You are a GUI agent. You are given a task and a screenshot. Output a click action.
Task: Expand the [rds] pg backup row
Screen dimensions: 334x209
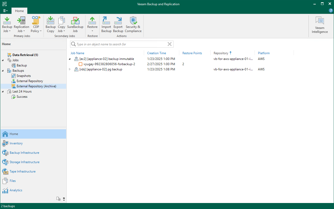click(70, 69)
